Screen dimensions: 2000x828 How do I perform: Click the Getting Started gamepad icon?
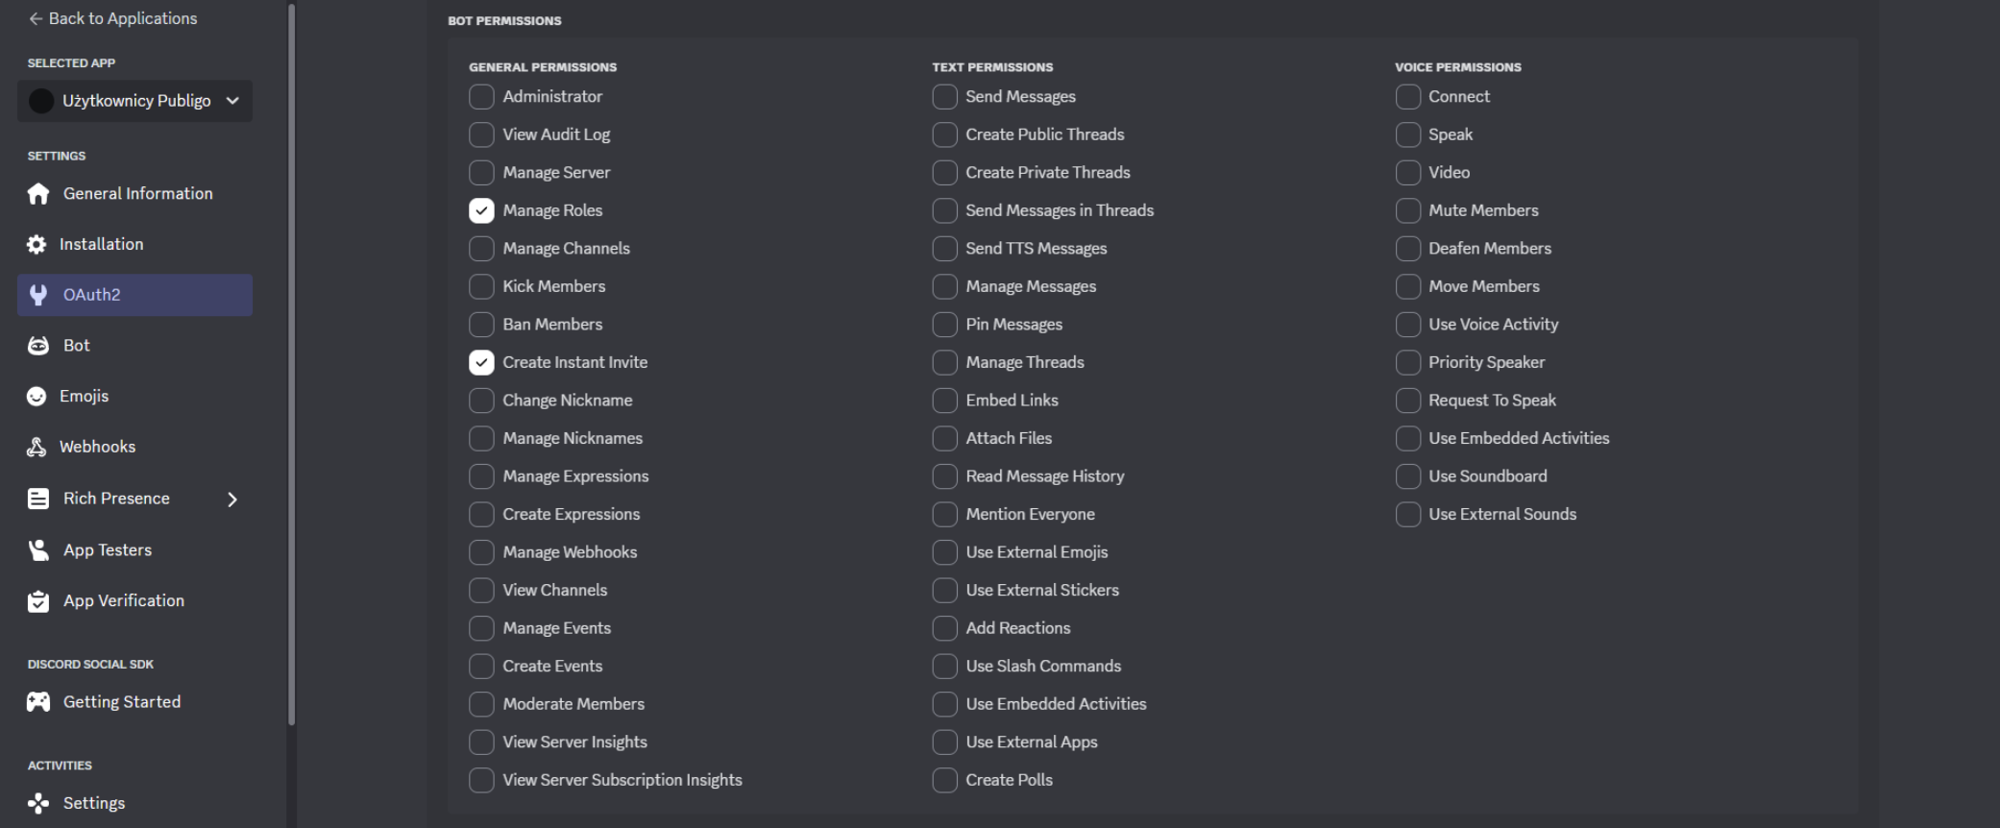point(38,702)
